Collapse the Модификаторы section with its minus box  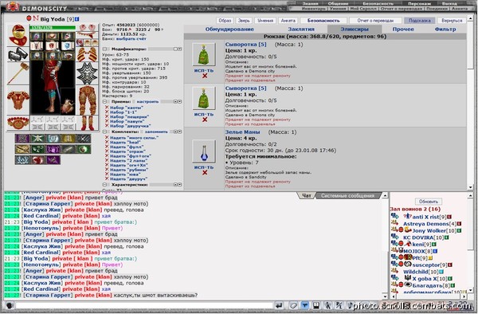104,49
